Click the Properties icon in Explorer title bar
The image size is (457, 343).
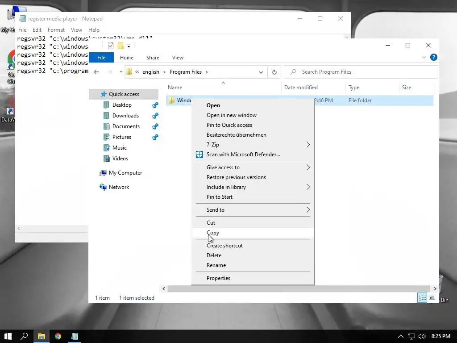[x=111, y=46]
